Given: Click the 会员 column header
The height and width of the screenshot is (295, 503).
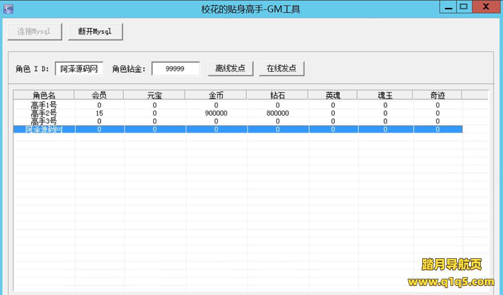Looking at the screenshot, I should 99,95.
